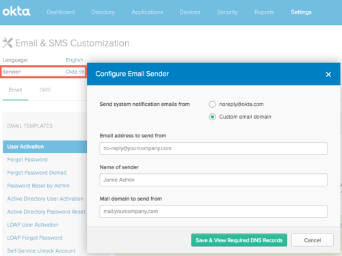Click the 'Email address to send from' label
The height and width of the screenshot is (256, 342).
tap(133, 136)
